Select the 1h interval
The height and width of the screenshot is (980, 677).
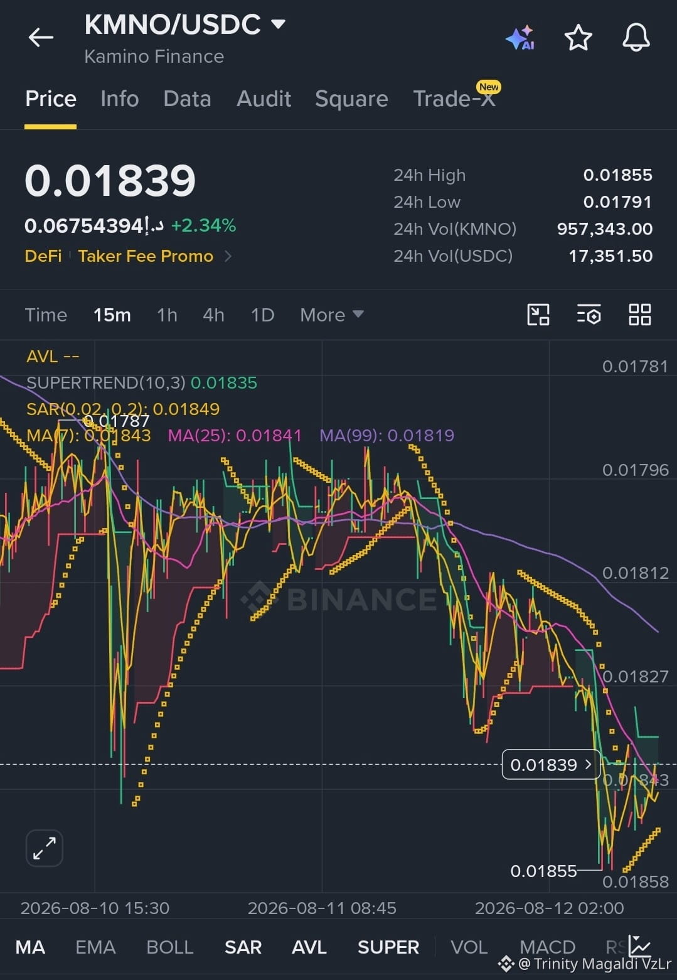click(x=167, y=315)
